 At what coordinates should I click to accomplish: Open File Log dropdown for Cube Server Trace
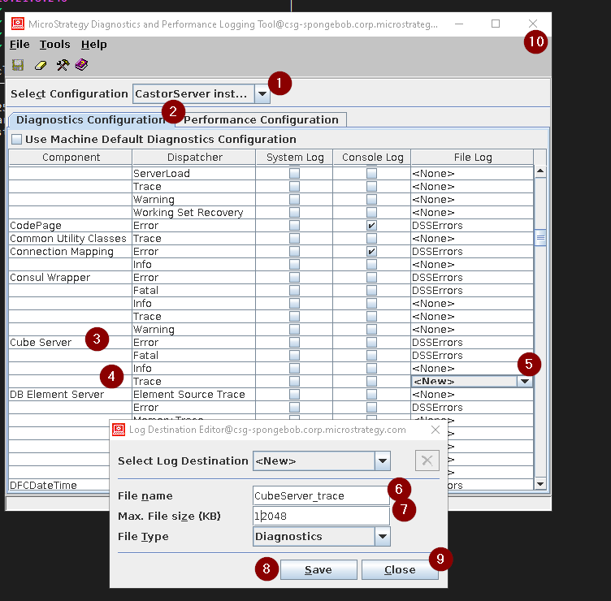click(x=525, y=382)
